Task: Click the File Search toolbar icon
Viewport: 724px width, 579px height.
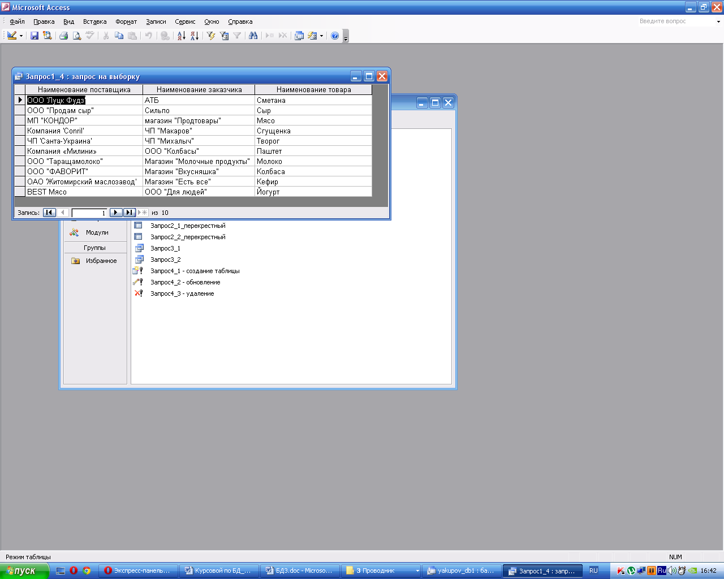Action: point(48,36)
